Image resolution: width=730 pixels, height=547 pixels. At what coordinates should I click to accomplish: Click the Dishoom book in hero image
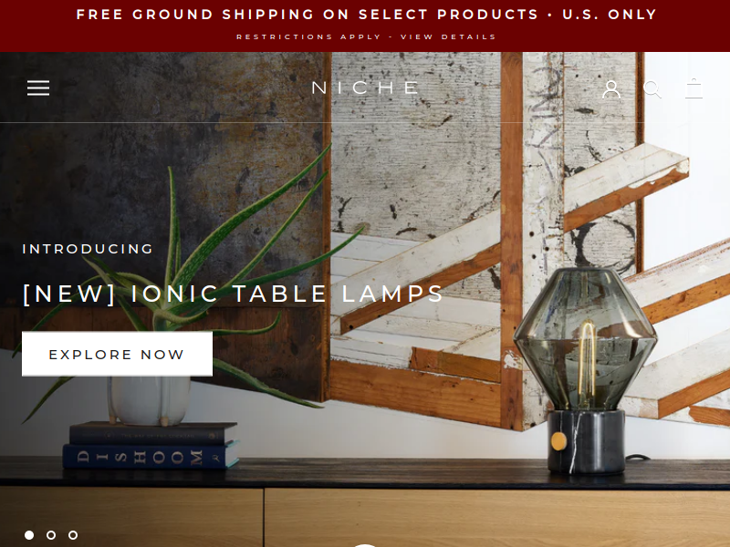[x=150, y=457]
